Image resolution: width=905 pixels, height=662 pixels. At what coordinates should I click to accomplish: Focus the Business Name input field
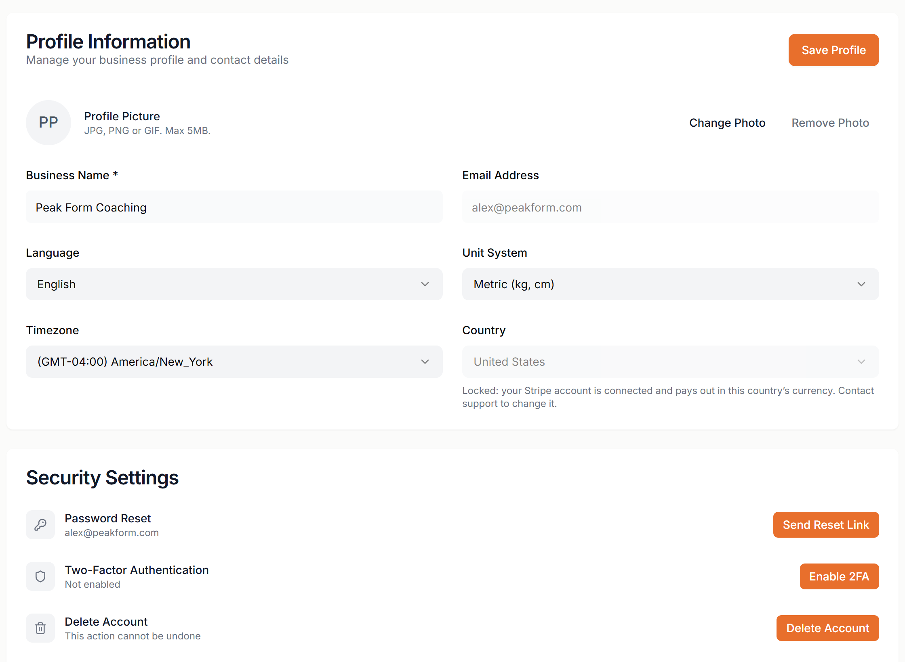pyautogui.click(x=234, y=207)
